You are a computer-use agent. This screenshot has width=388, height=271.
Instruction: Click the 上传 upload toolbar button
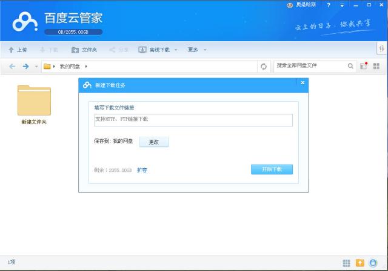pyautogui.click(x=18, y=50)
